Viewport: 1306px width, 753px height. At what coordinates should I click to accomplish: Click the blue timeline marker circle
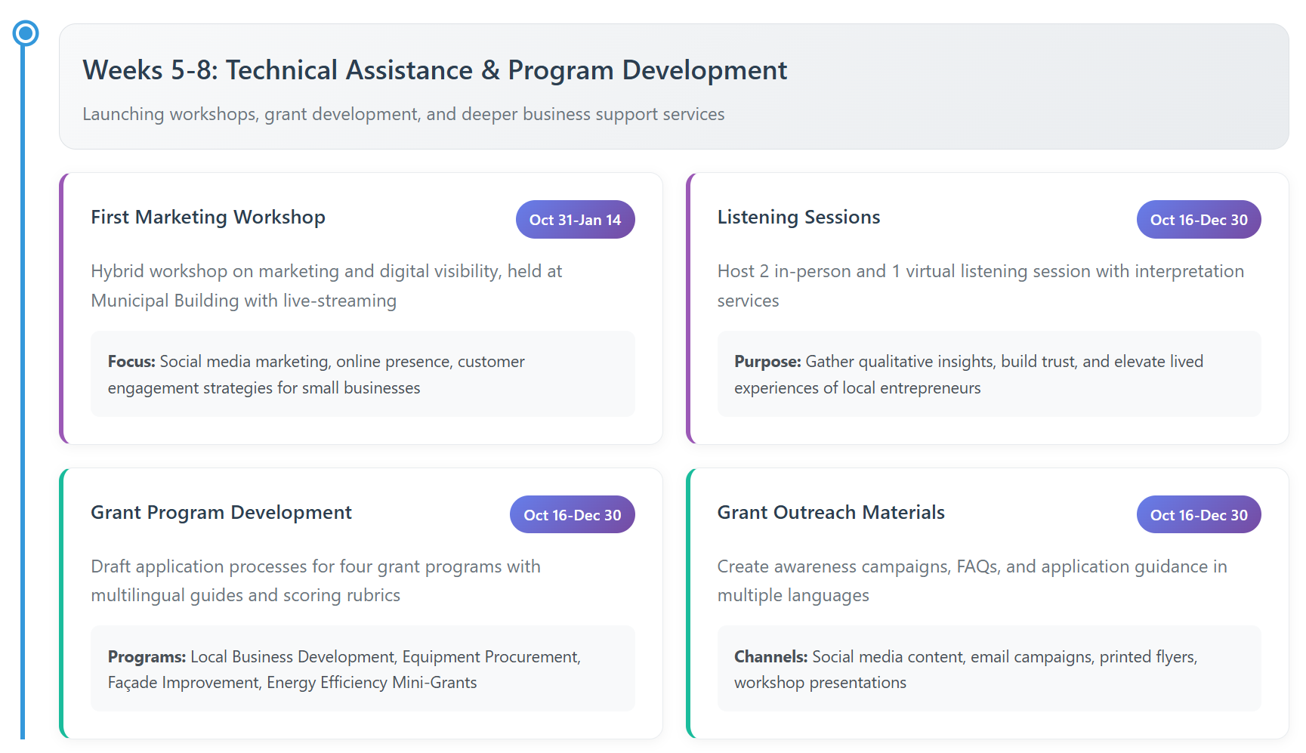pos(26,33)
